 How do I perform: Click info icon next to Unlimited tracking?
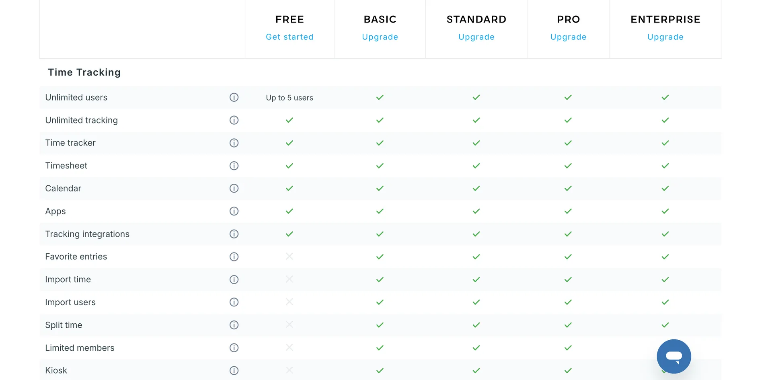[234, 120]
